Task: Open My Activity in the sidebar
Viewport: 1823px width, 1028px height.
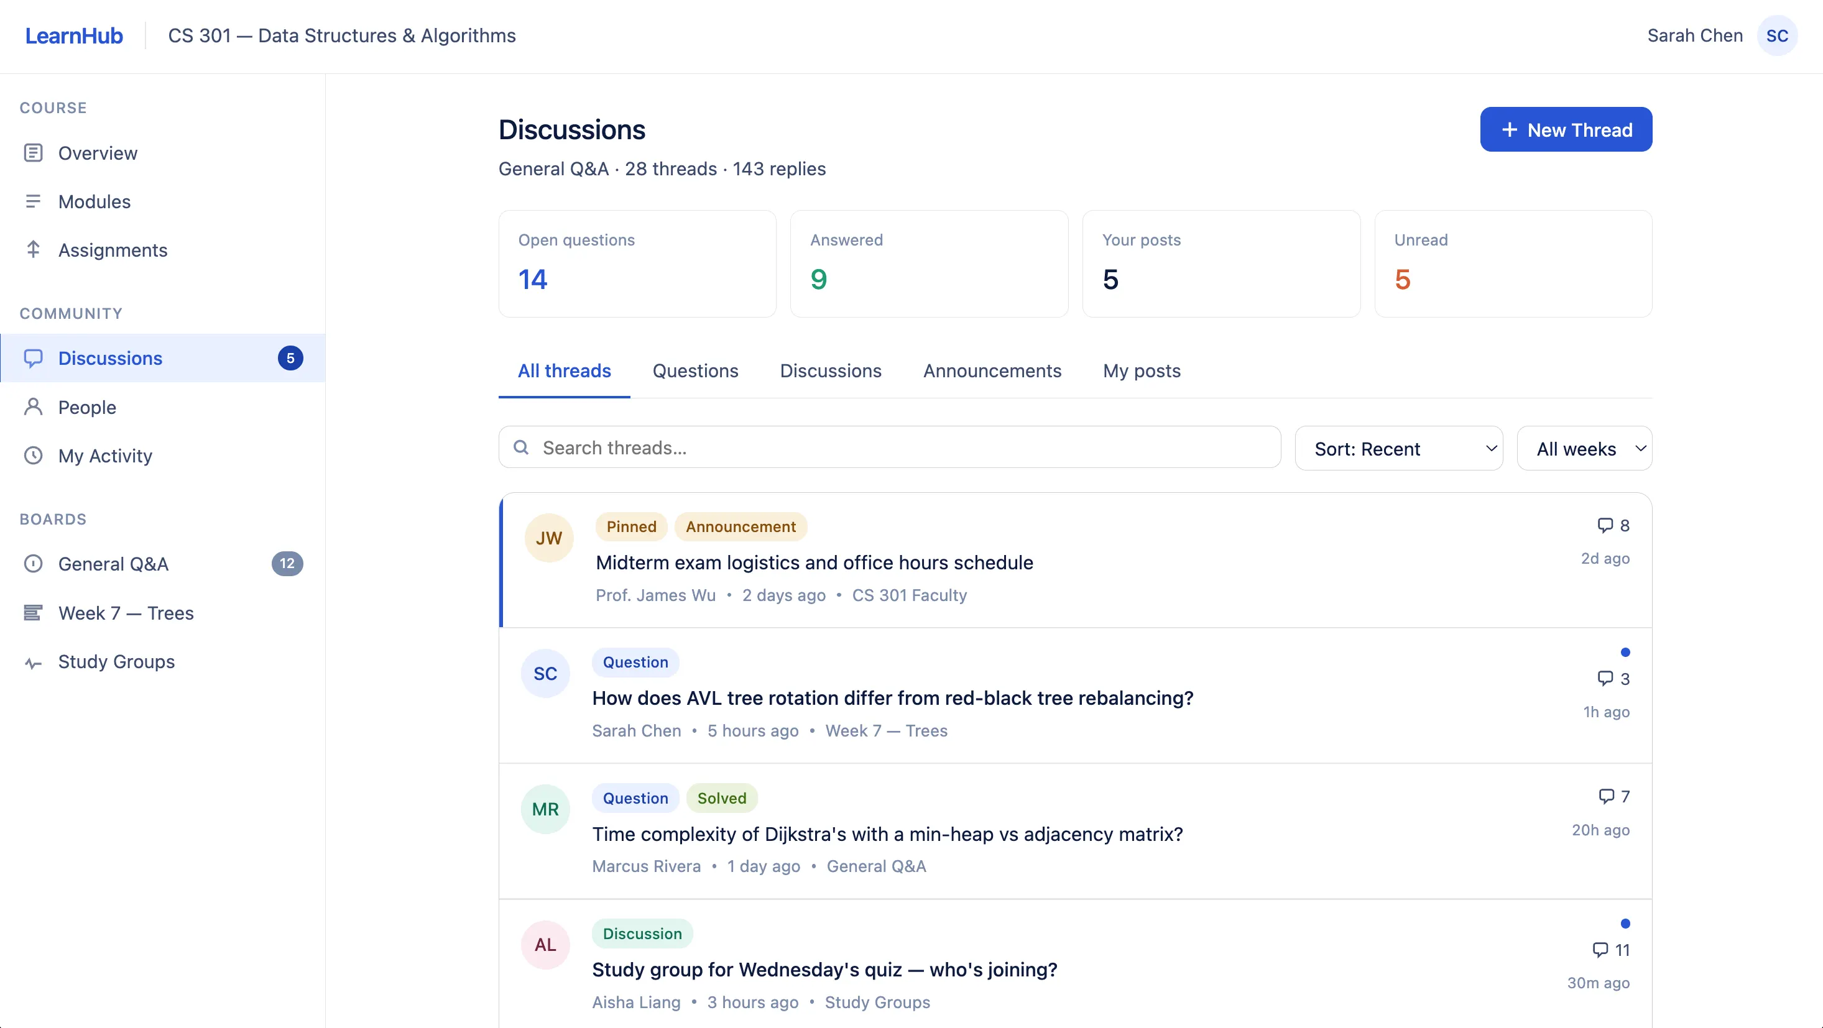Action: click(x=163, y=456)
